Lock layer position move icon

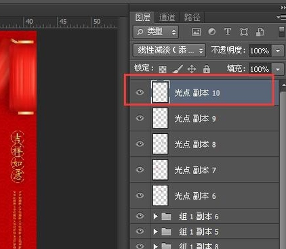pos(192,69)
